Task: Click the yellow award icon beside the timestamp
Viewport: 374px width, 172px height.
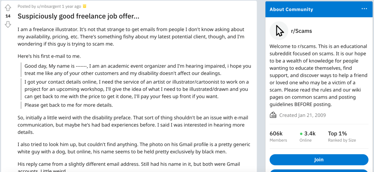Action: (x=85, y=6)
